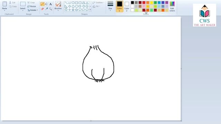This screenshot has width=221, height=124.
Task: Select the Text tool
Action: tap(50, 4)
